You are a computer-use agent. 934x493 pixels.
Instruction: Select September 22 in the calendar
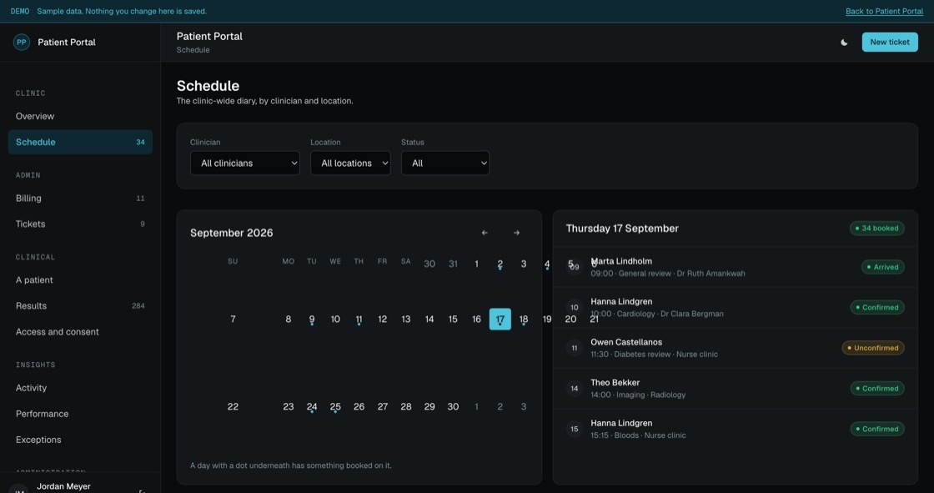233,406
